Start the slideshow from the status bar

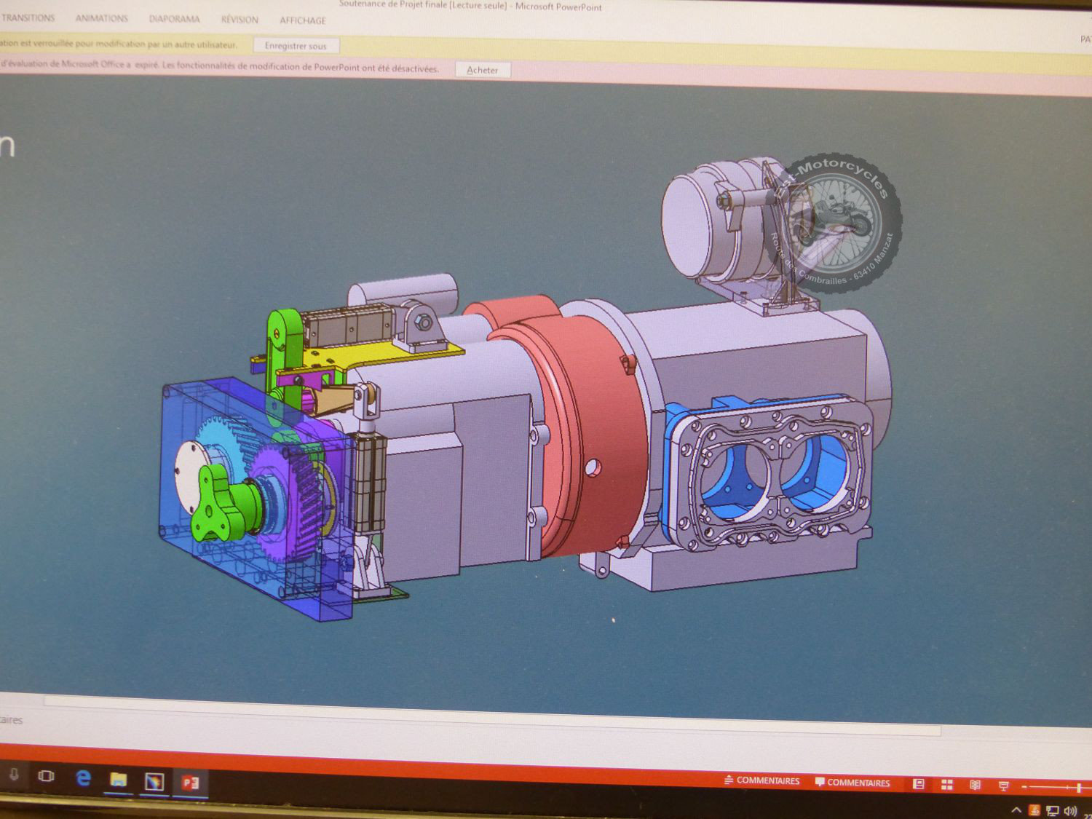coord(1003,786)
